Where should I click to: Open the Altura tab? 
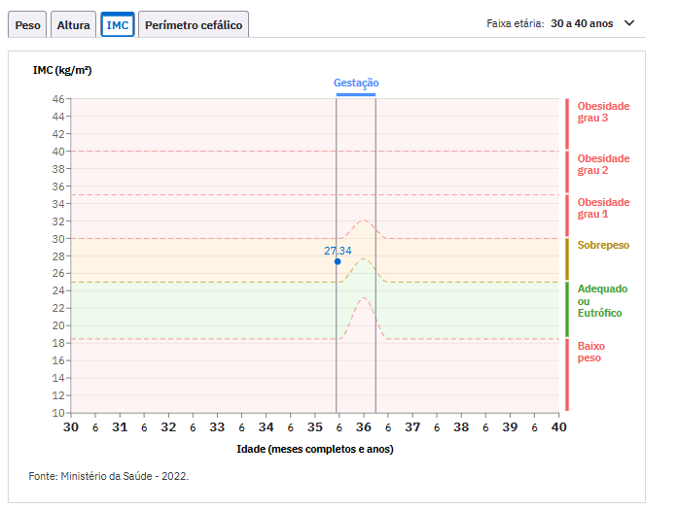[74, 25]
